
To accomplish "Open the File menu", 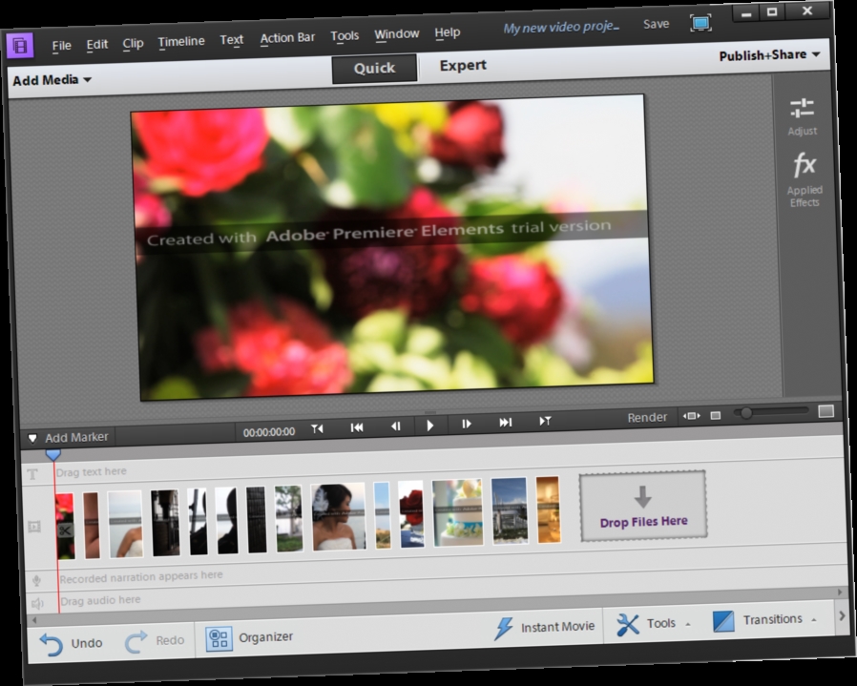I will (x=61, y=46).
